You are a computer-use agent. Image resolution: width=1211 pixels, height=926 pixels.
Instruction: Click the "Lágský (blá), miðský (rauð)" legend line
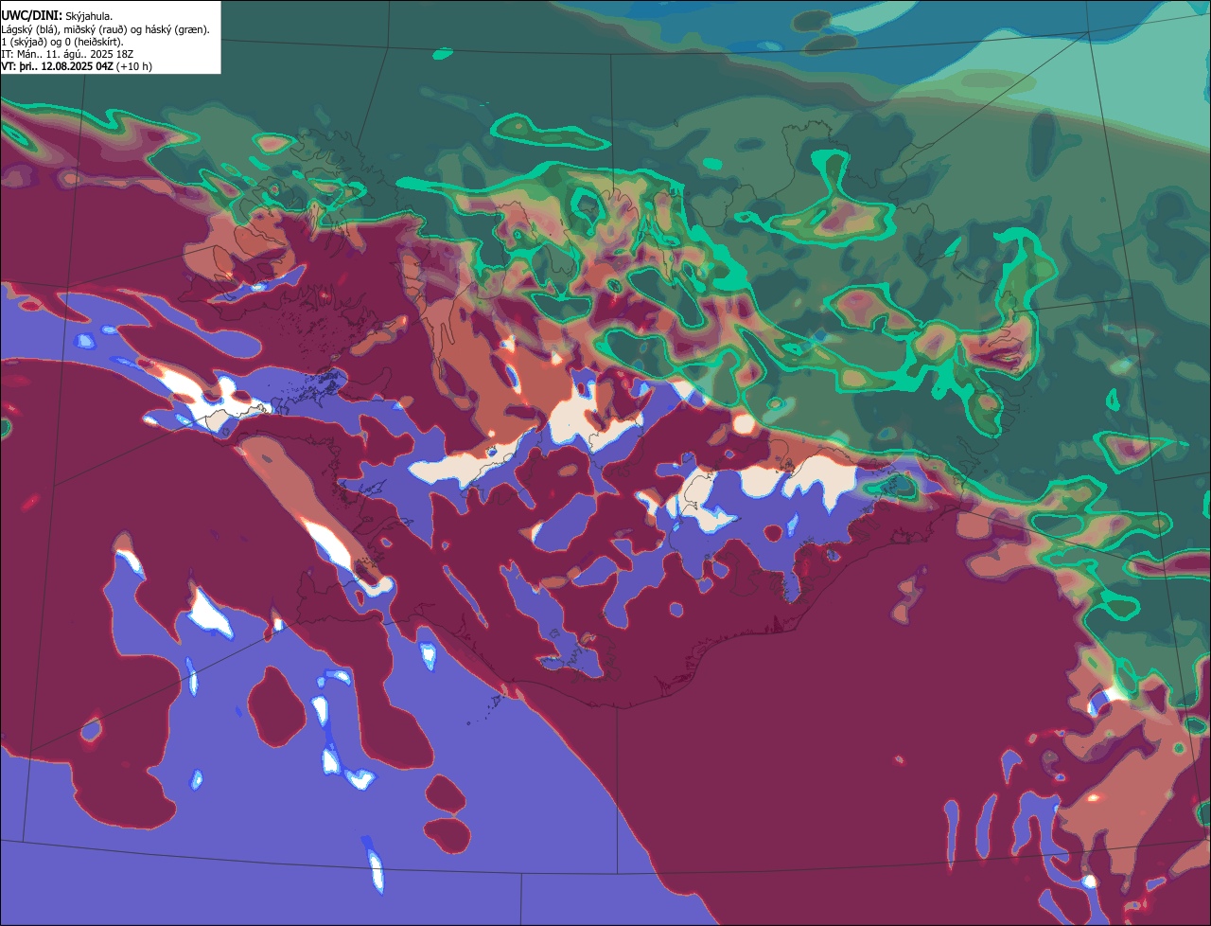(105, 29)
